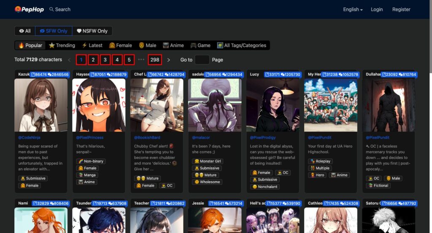Image resolution: width=432 pixels, height=233 pixels.
Task: Open the My Hero character thumbnail
Action: pyautogui.click(x=331, y=105)
